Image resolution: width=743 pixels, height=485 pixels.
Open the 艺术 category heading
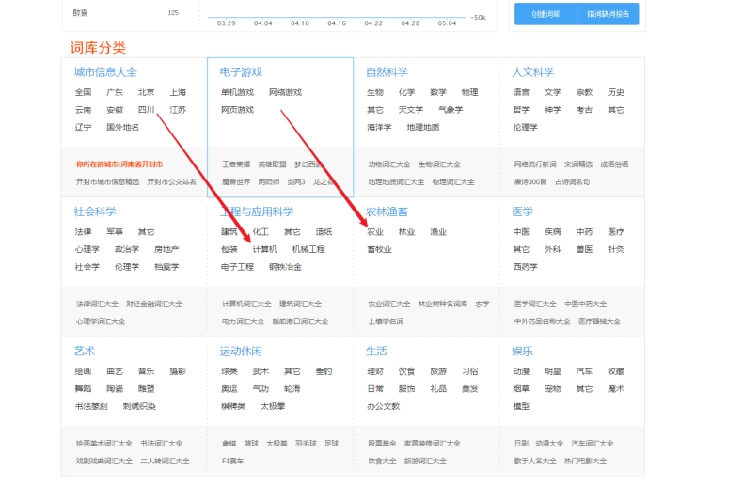tap(85, 351)
